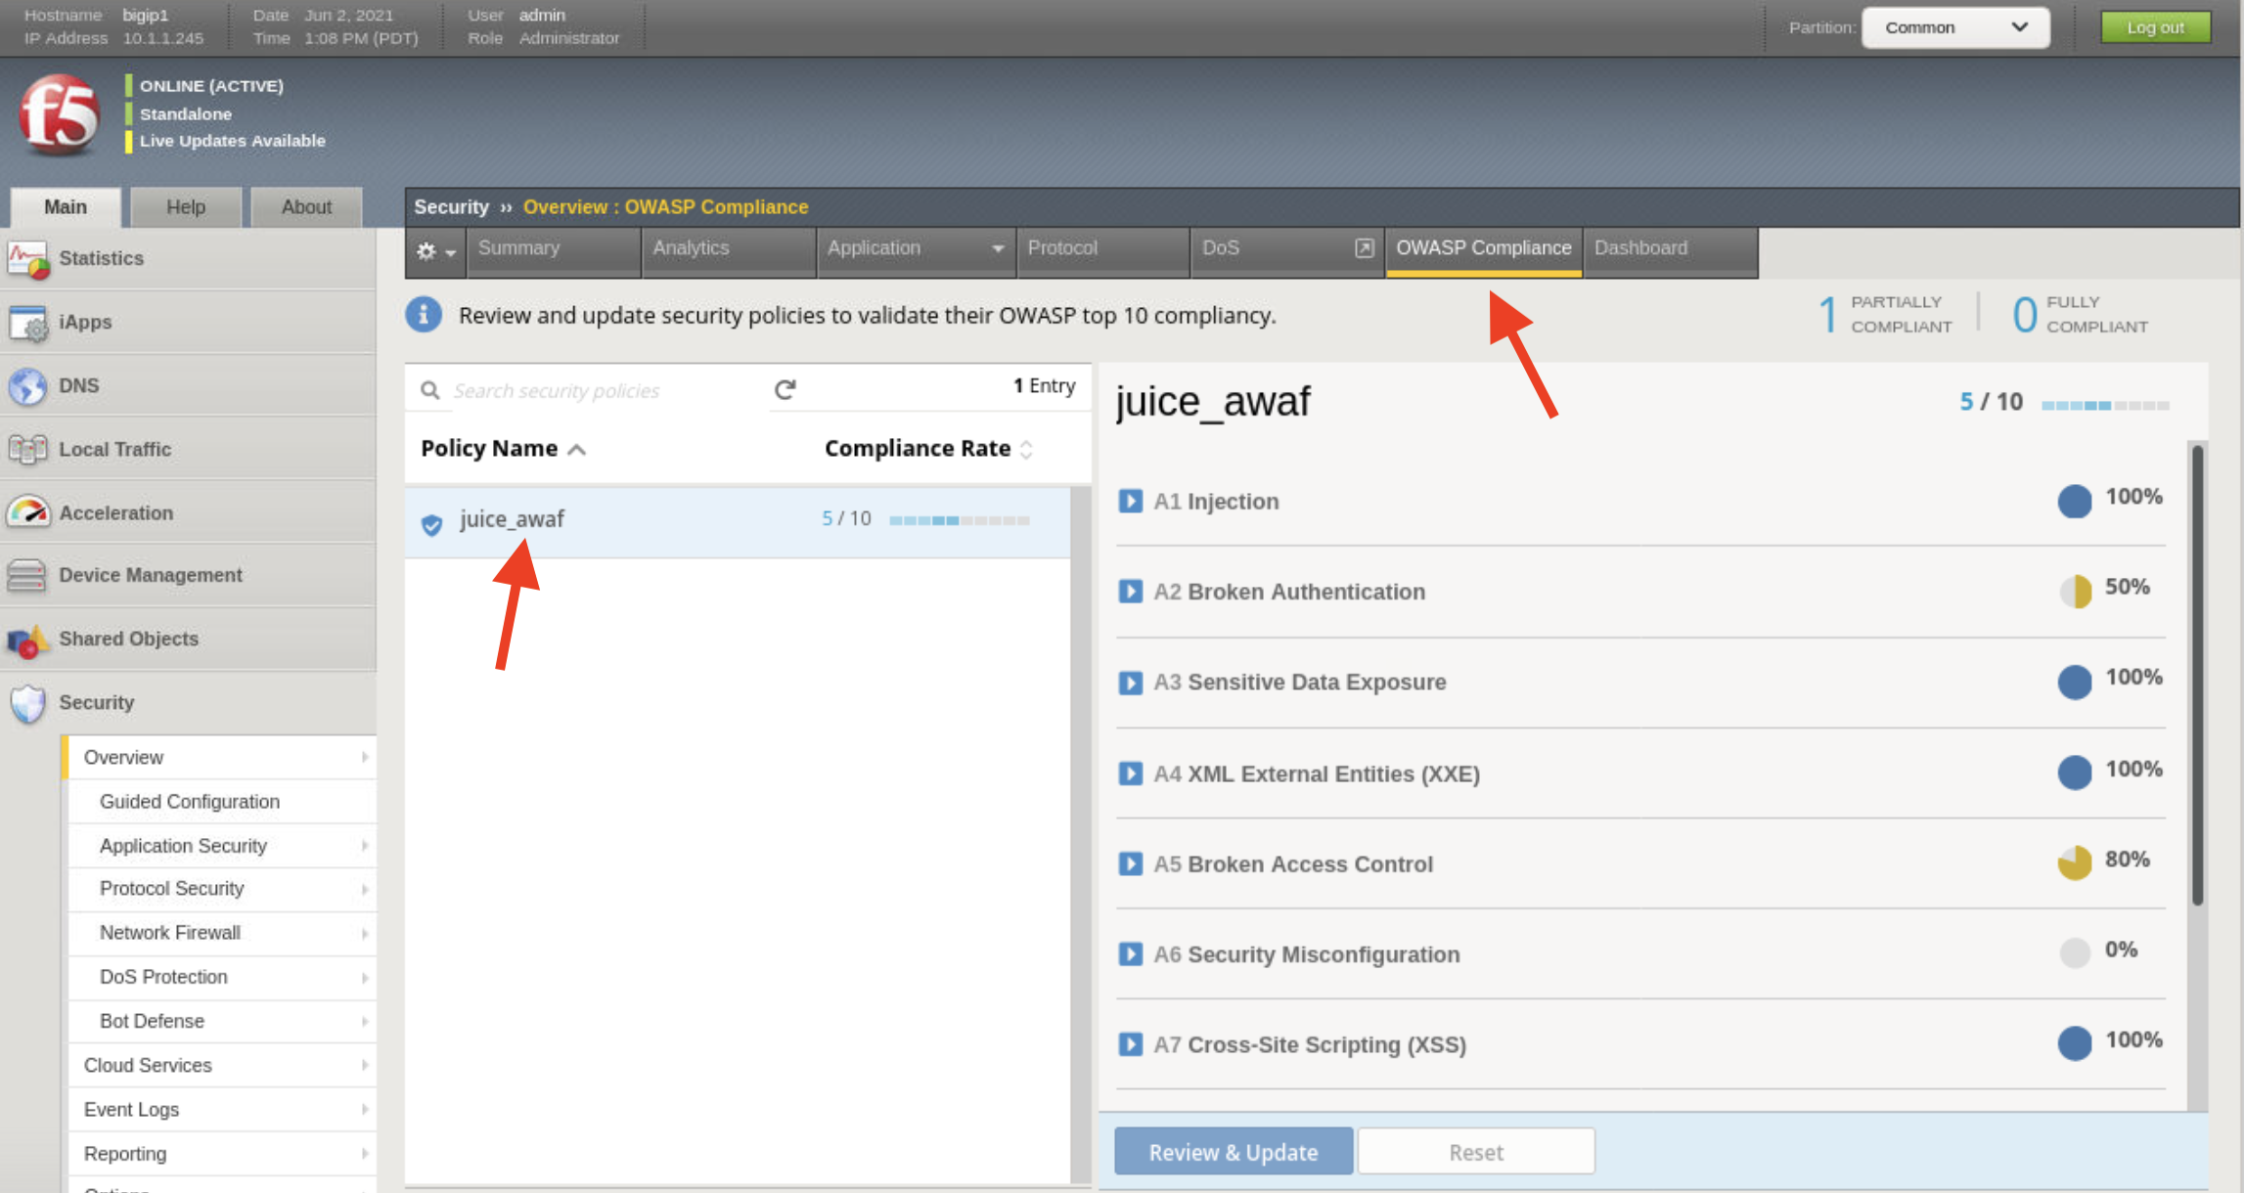
Task: Expand A5 Broken Access Control
Action: (x=1130, y=863)
